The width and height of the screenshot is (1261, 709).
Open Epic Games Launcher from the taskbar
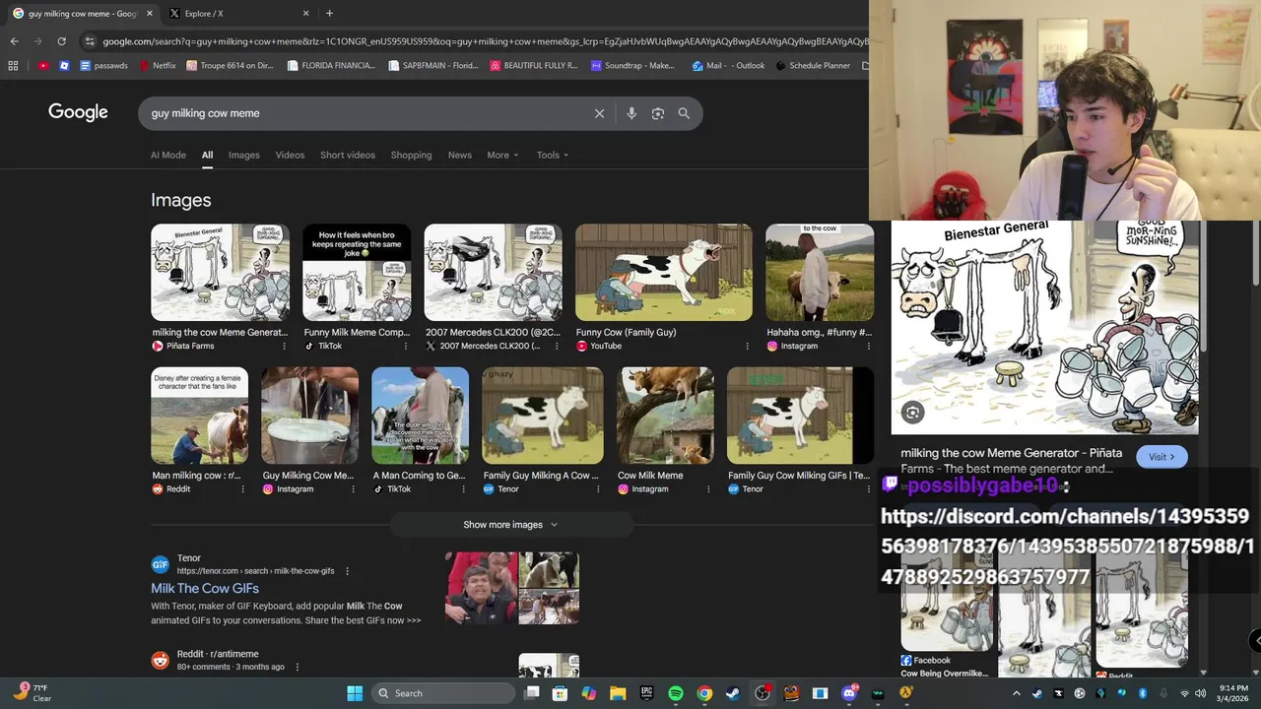coord(646,693)
